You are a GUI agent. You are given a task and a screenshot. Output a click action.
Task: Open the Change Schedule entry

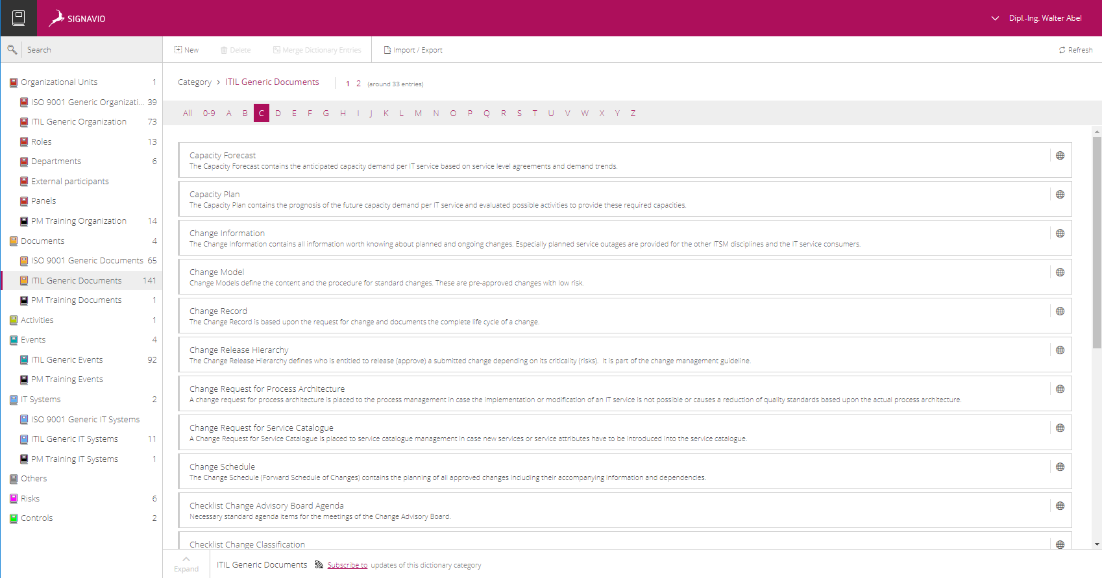point(625,472)
